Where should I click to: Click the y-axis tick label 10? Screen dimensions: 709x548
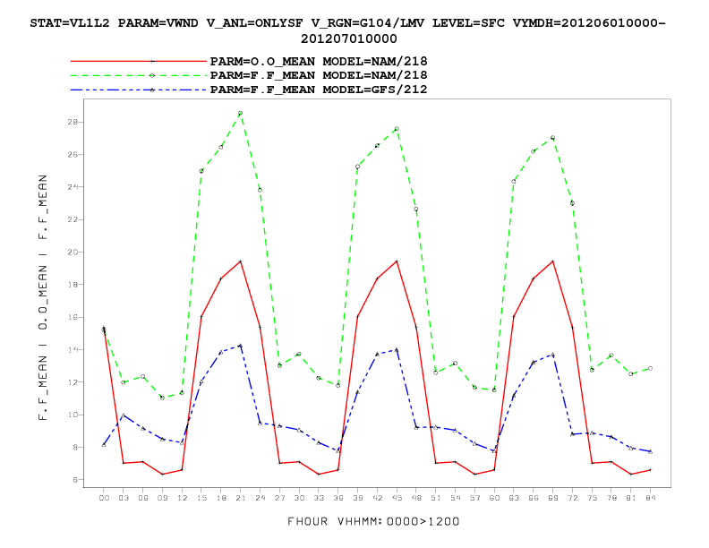[73, 415]
